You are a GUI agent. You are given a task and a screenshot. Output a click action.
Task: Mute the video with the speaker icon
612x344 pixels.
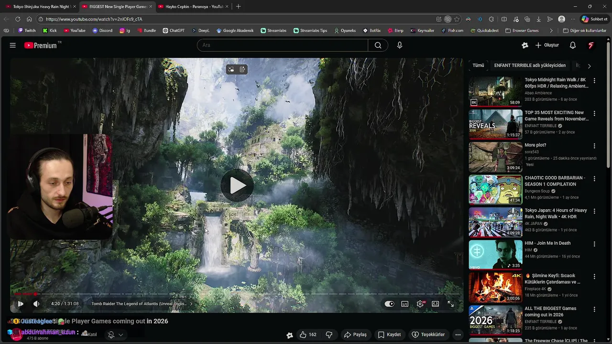[36, 304]
